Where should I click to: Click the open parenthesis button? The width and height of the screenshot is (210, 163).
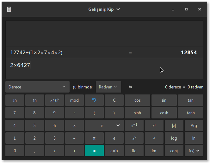point(94,113)
